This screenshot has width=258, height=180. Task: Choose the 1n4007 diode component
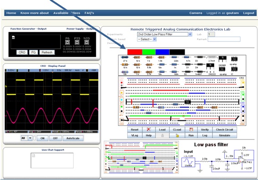click(200, 72)
